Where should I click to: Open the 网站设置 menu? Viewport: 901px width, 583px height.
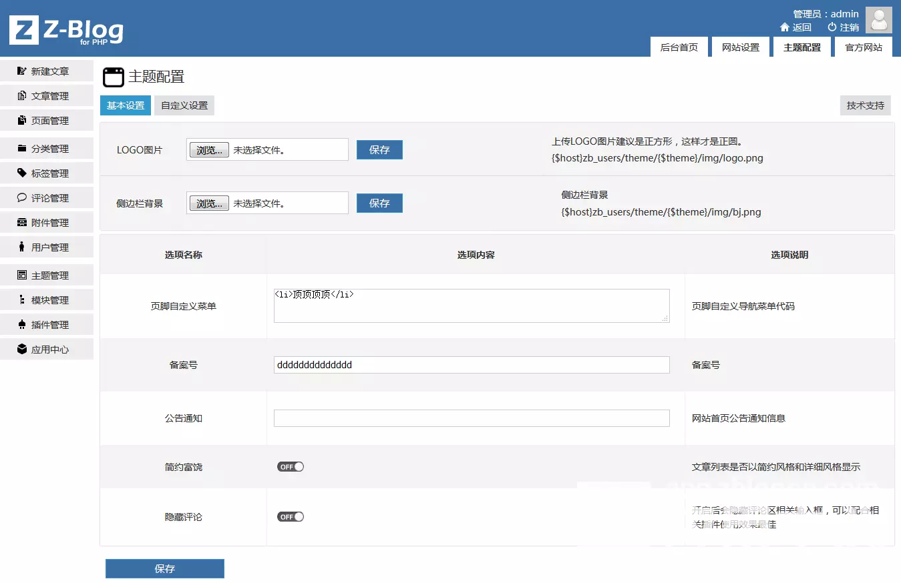pyautogui.click(x=740, y=47)
